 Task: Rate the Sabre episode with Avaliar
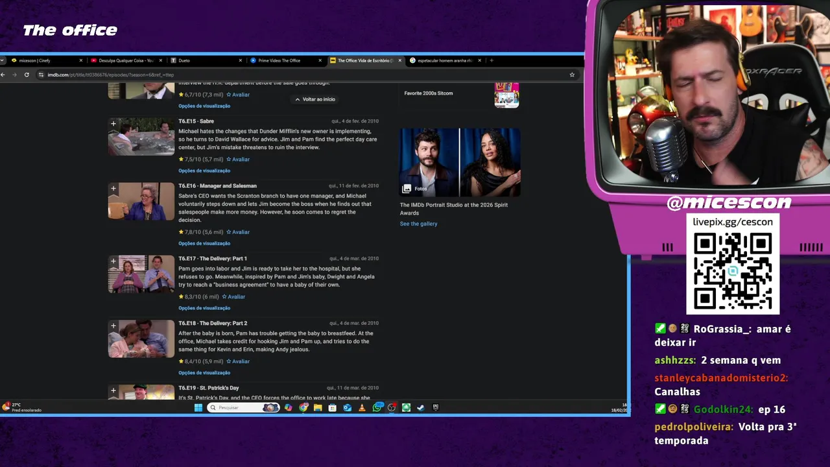click(238, 160)
